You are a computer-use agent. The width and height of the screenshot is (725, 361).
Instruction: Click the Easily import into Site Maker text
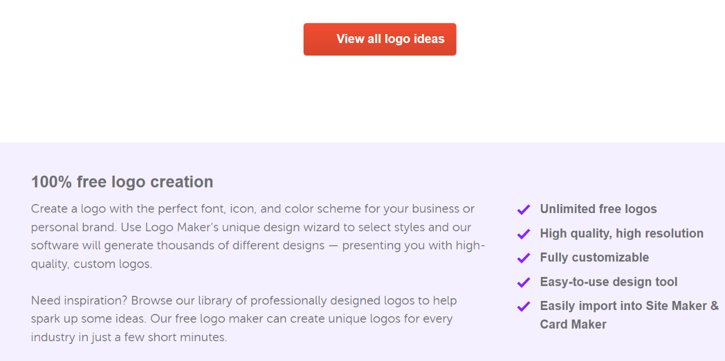(629, 306)
